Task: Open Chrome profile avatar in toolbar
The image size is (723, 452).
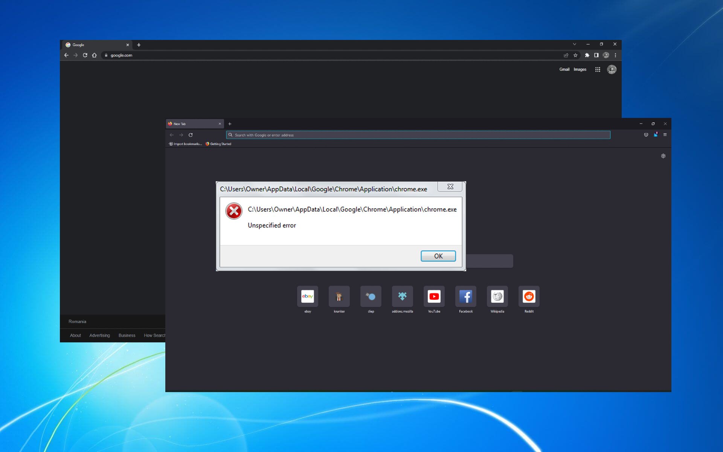Action: pyautogui.click(x=606, y=55)
